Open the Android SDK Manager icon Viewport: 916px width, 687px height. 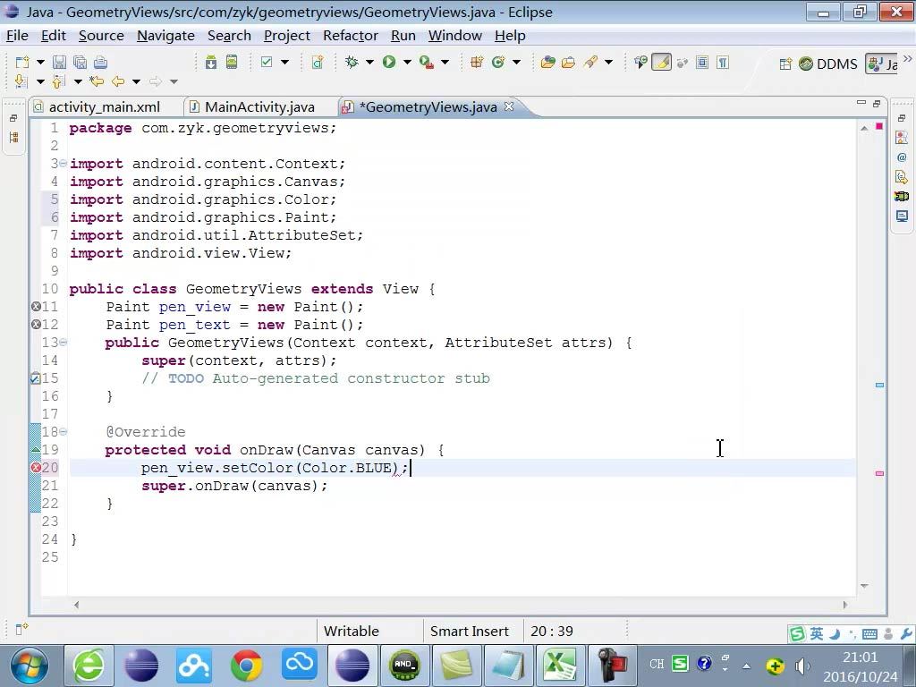click(x=211, y=62)
